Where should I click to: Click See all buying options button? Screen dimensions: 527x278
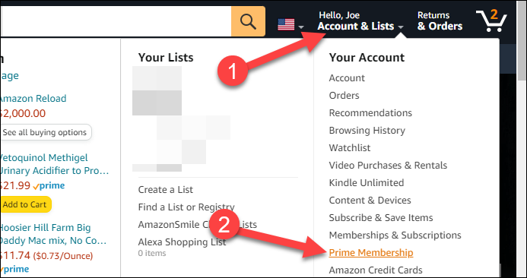[x=45, y=132]
